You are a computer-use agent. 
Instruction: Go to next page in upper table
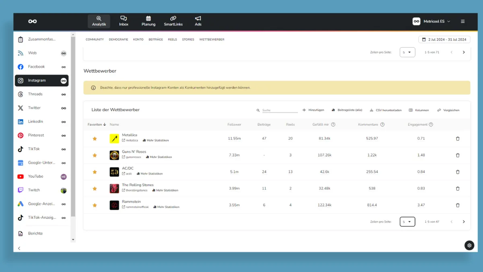click(x=464, y=52)
